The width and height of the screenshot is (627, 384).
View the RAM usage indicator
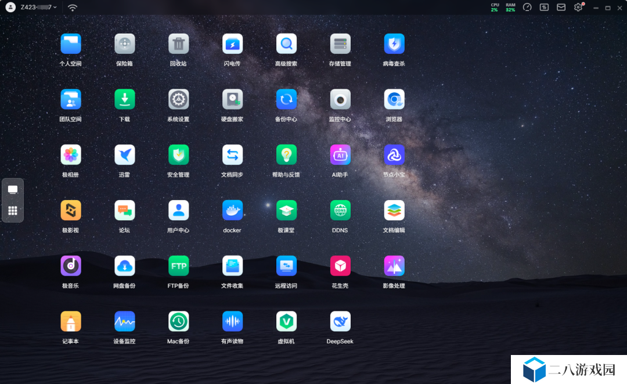(510, 7)
